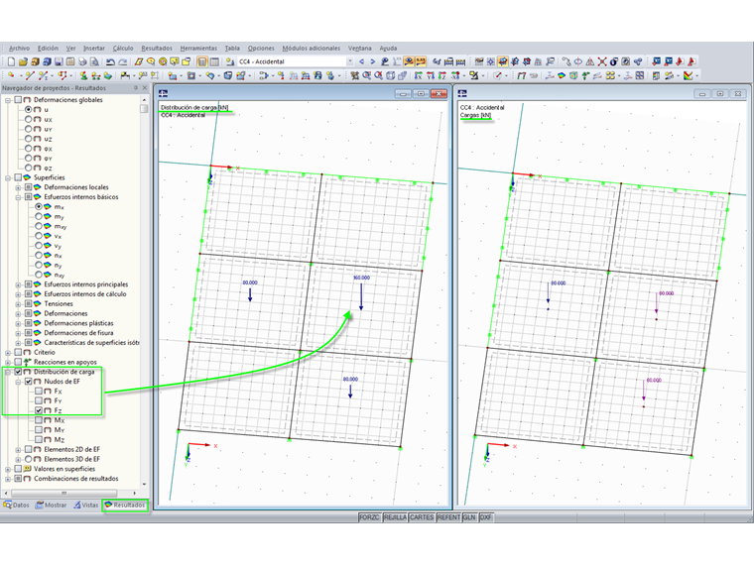Enable the Mx checkbox under Nudos de EF
The height and width of the screenshot is (565, 754).
(x=39, y=420)
